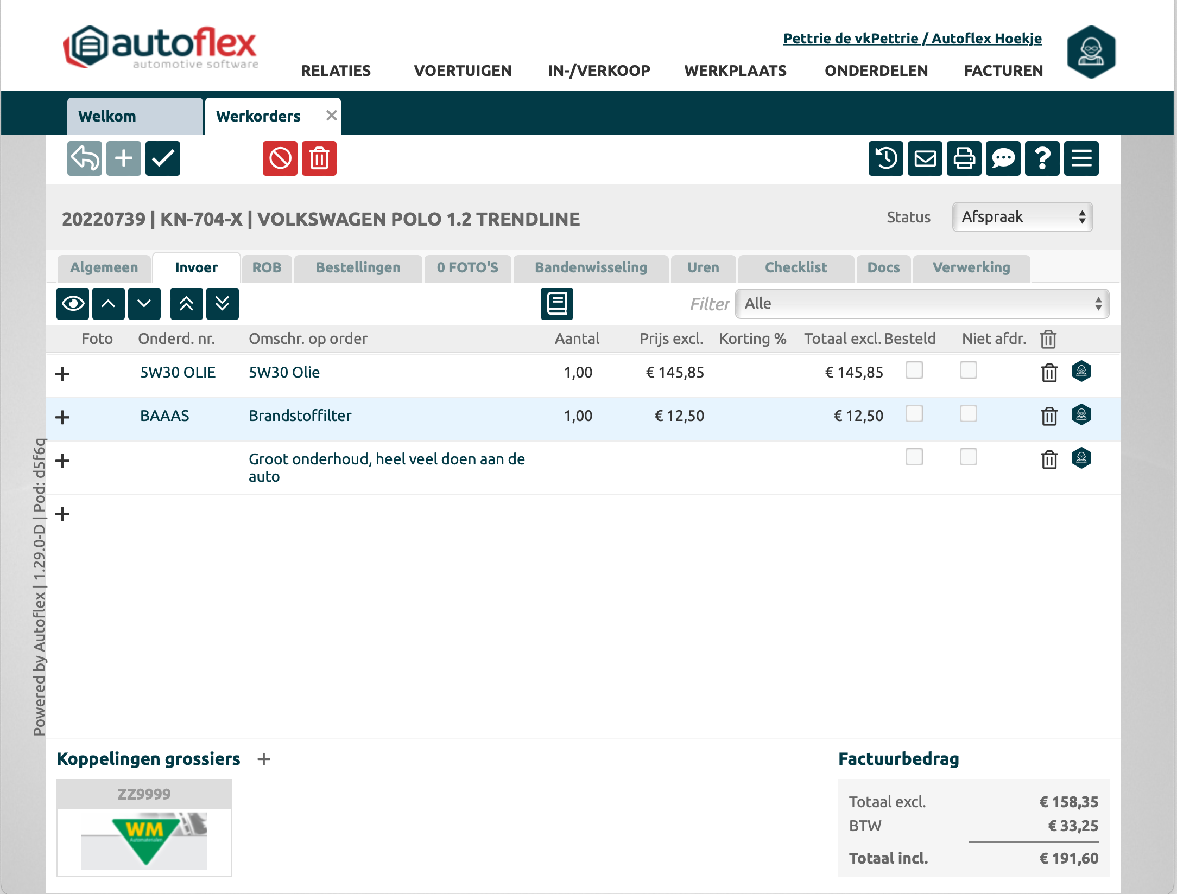
Task: Open the notes book icon
Action: click(556, 303)
